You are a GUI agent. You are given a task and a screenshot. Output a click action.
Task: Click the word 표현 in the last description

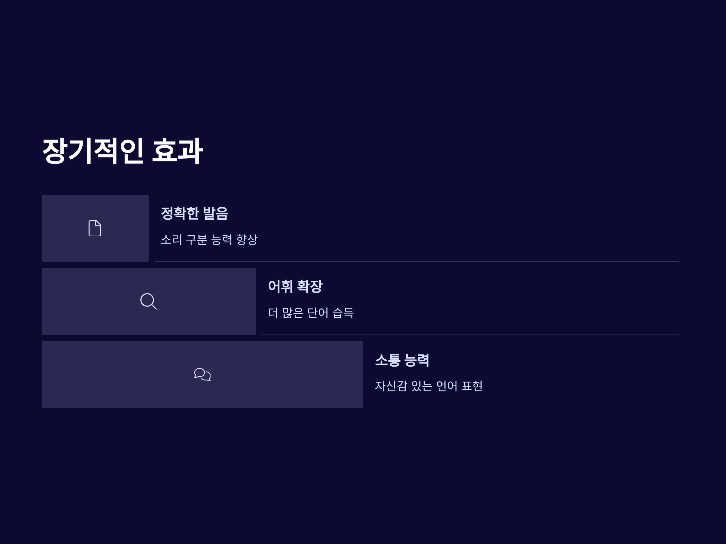(x=472, y=386)
